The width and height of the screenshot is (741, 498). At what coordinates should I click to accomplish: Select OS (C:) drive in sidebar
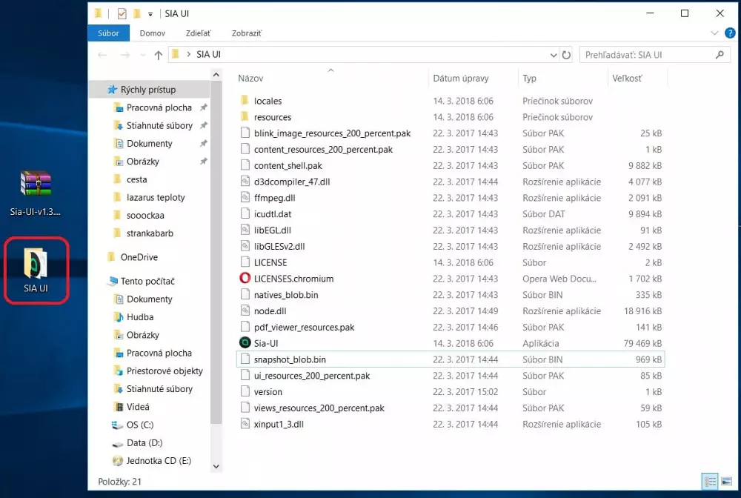click(138, 425)
